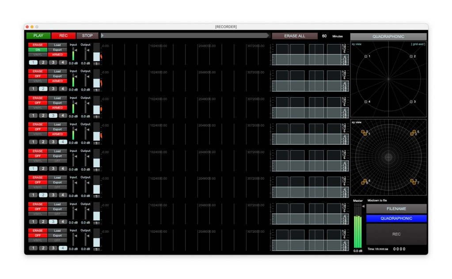Click the FILENAME button under Mixdown to file
The image size is (452, 279).
point(396,208)
